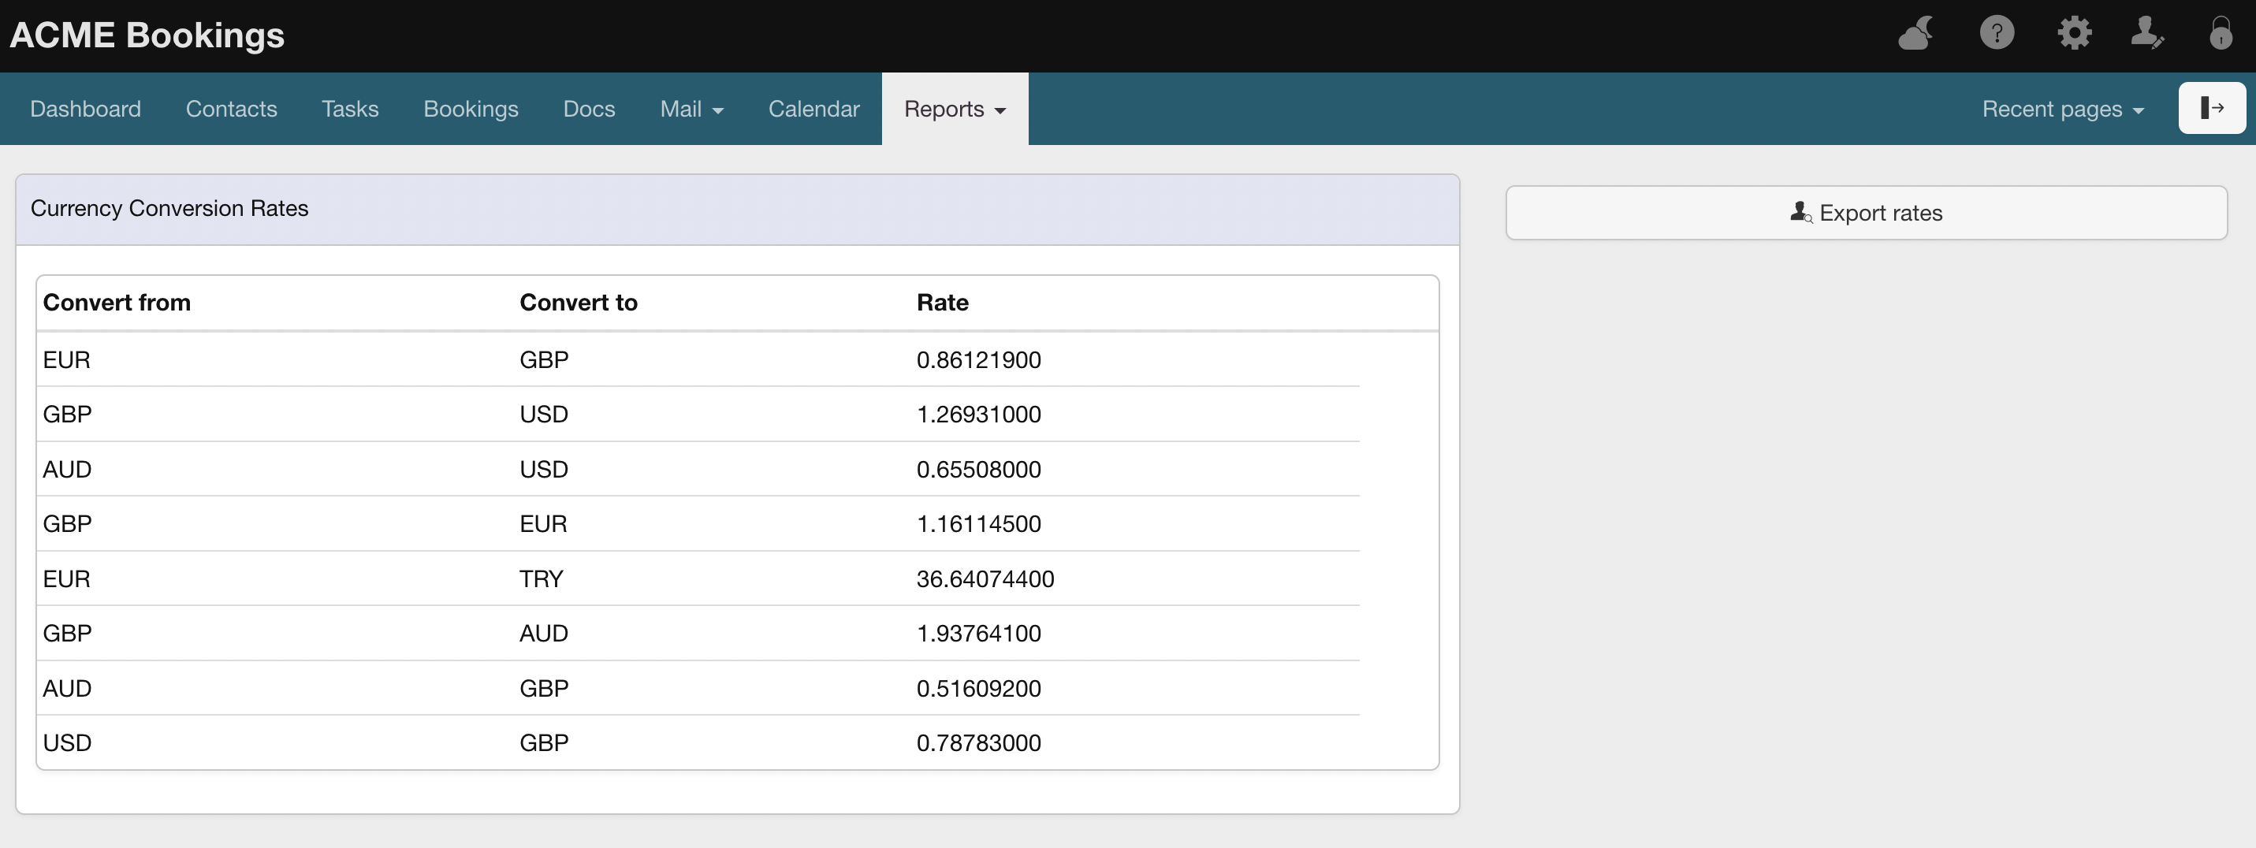Click the ACME Bookings logo title
Viewport: 2256px width, 848px height.
click(147, 35)
